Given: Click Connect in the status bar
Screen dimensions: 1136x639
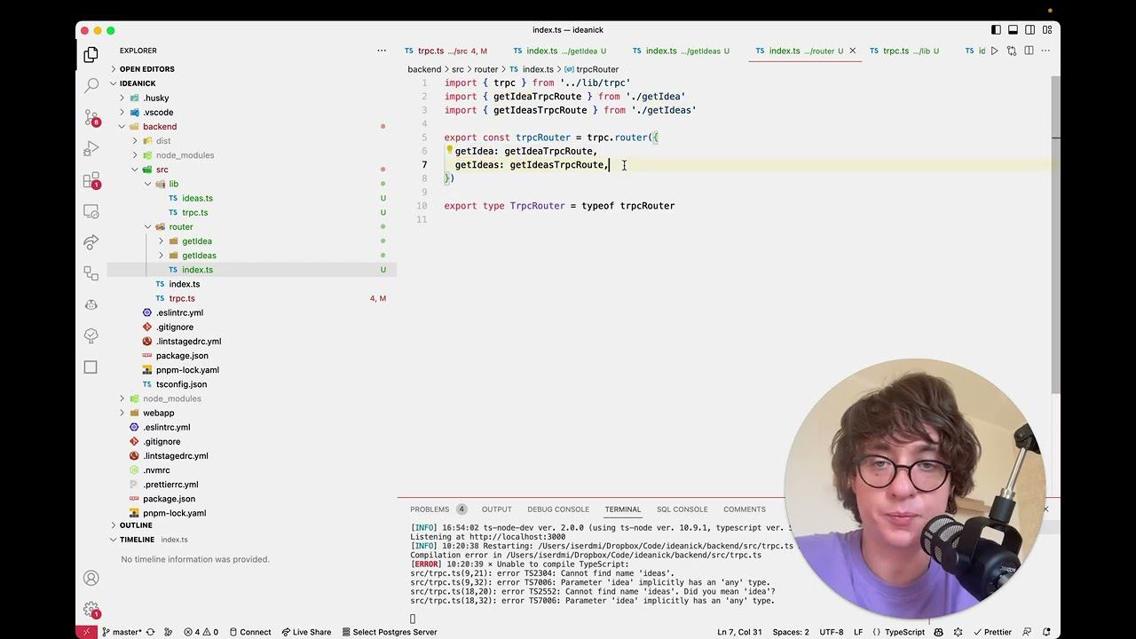Looking at the screenshot, I should [x=249, y=632].
